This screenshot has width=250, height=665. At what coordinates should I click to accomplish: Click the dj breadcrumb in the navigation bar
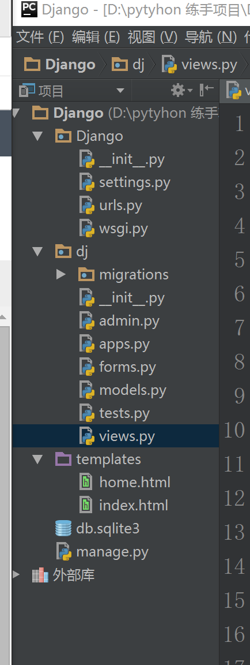click(x=128, y=65)
